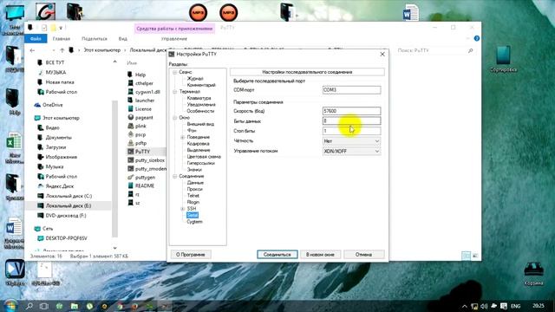Click the Task View taskbar icon

coord(44,306)
